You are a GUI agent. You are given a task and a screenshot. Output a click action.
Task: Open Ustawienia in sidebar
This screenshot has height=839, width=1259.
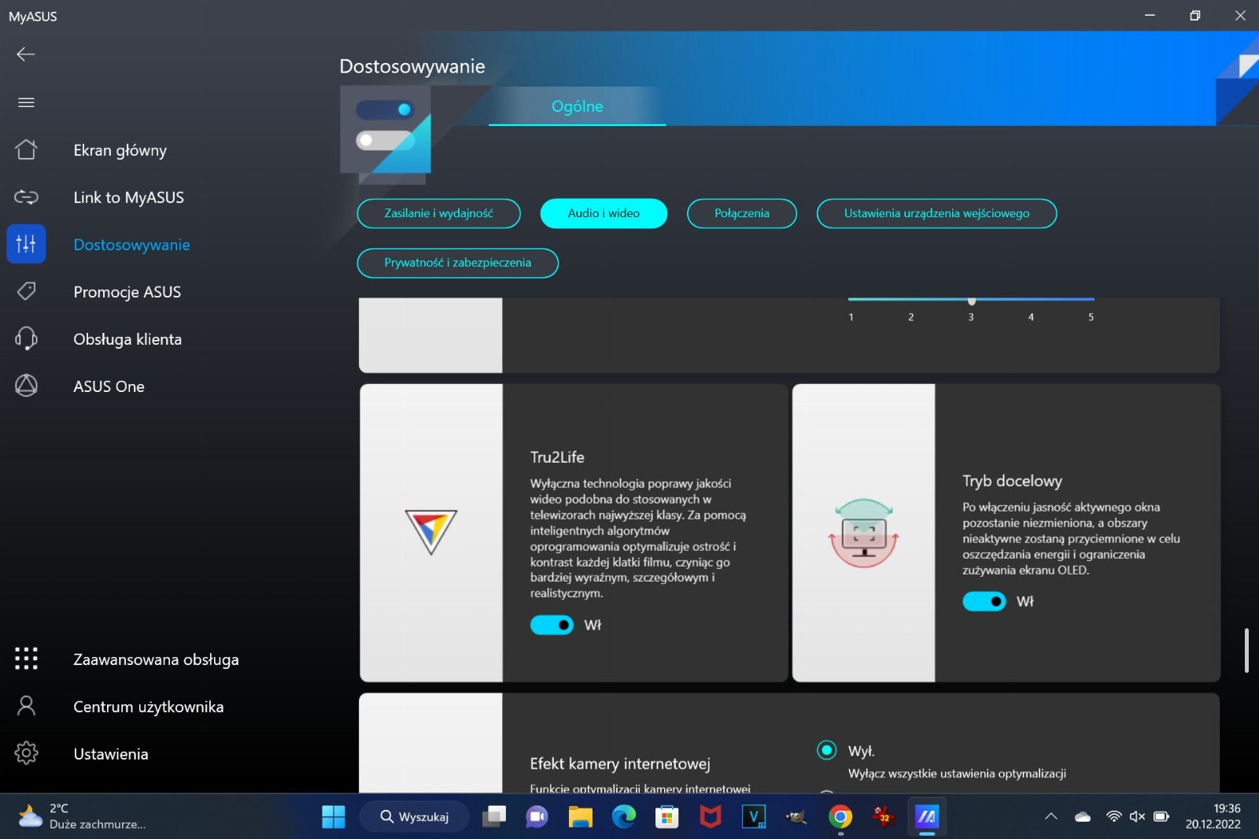coord(110,754)
